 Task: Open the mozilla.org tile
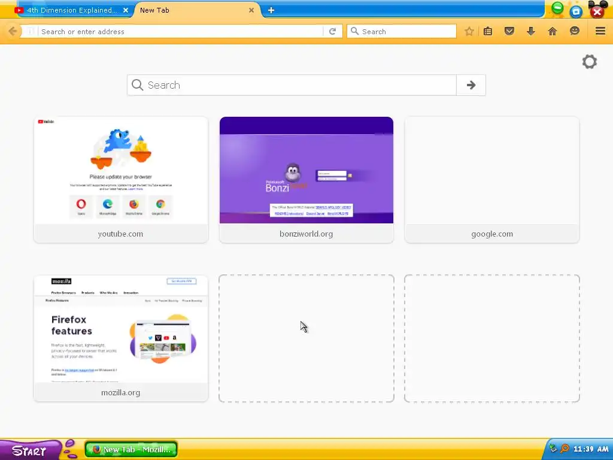(x=121, y=338)
